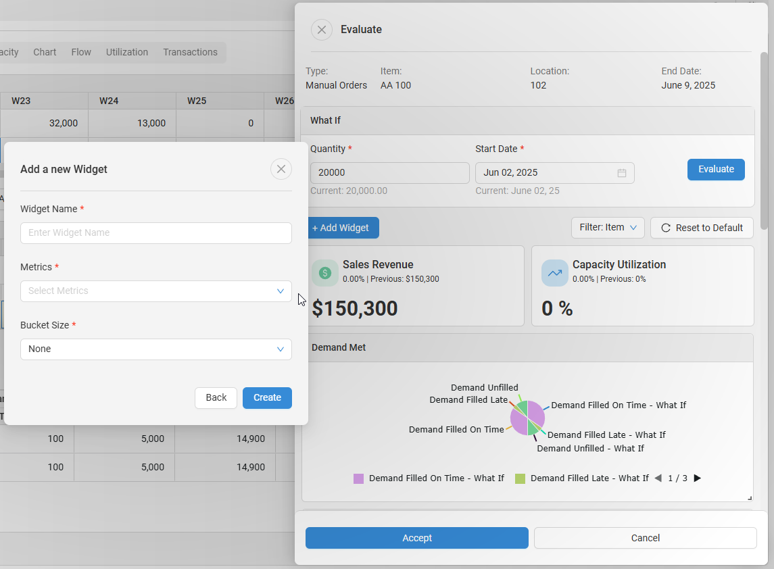Go to next legend page arrow

click(x=698, y=478)
